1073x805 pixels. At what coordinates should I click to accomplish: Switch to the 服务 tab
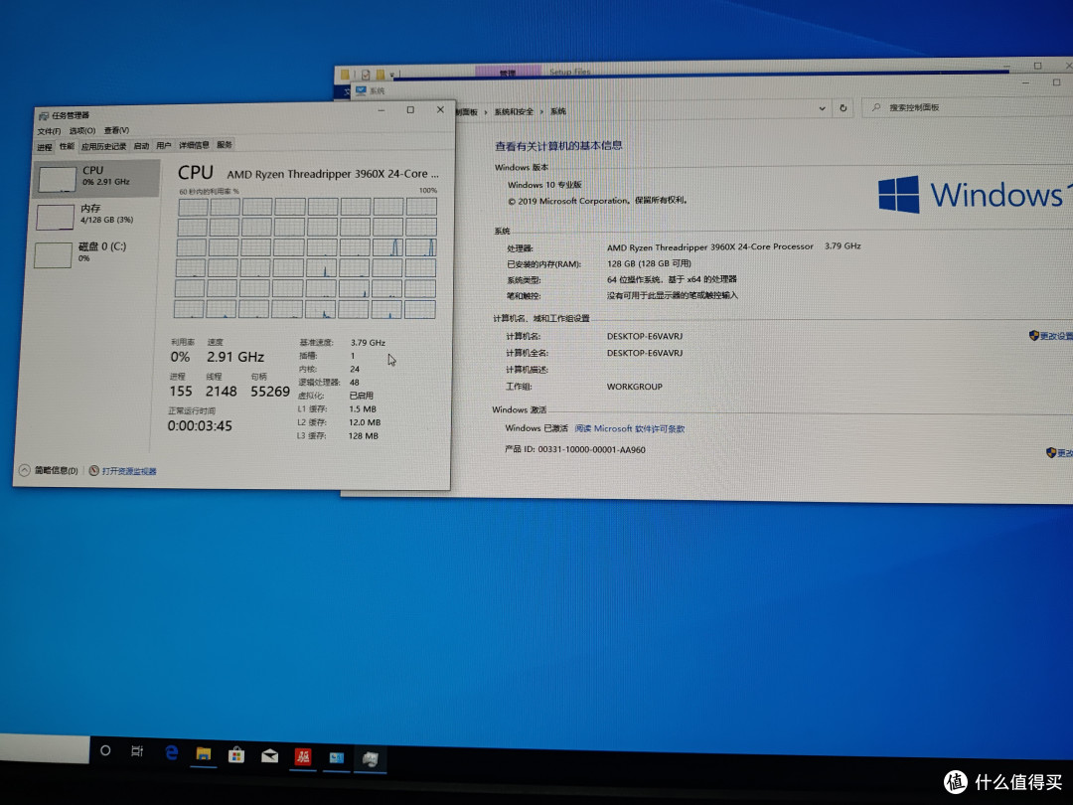point(225,144)
